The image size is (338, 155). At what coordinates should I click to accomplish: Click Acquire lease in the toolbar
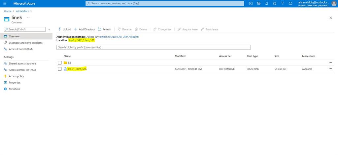pyautogui.click(x=187, y=29)
